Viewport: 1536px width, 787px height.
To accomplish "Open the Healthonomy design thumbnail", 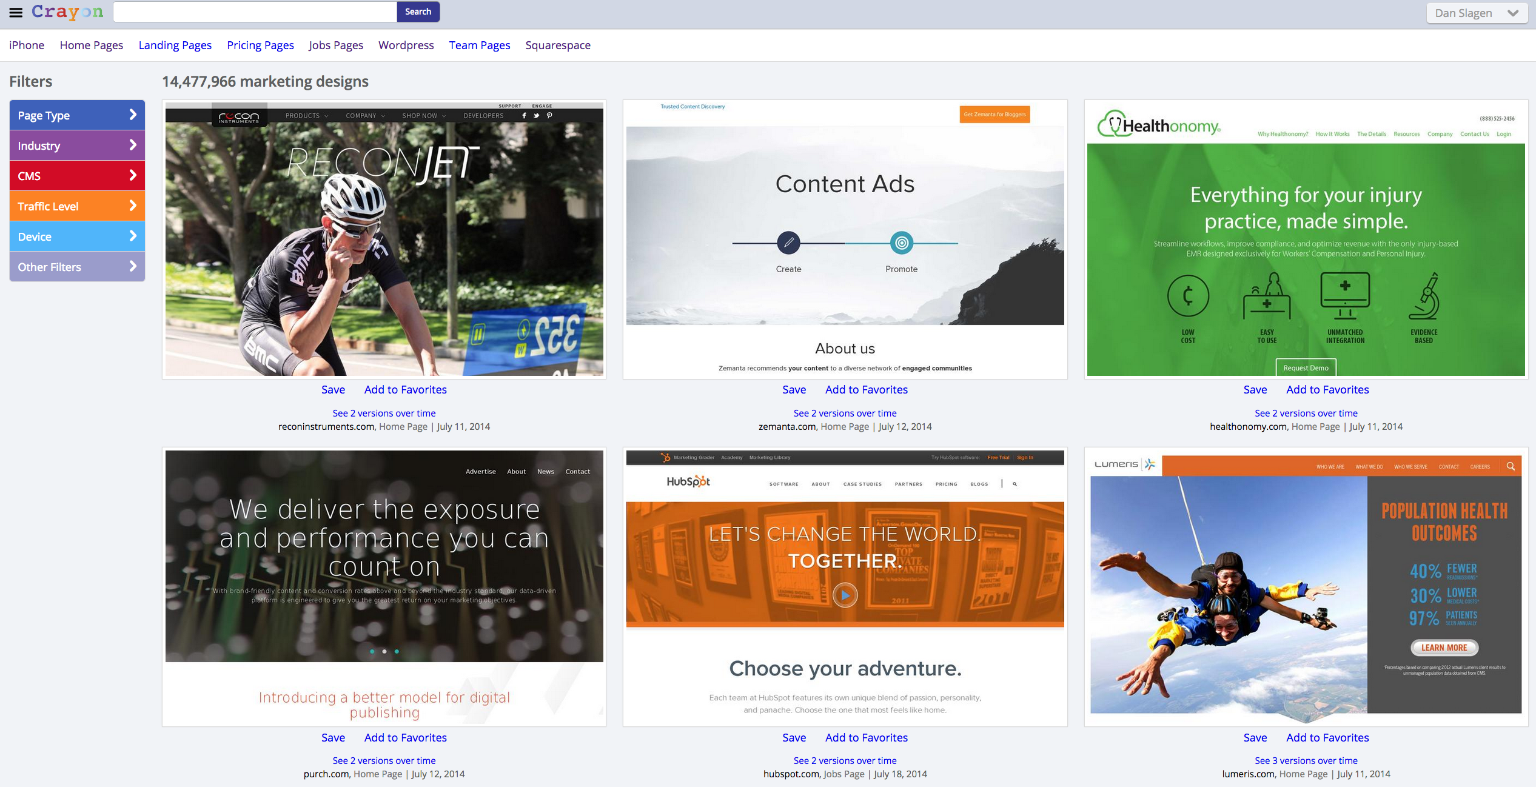I will (x=1306, y=239).
